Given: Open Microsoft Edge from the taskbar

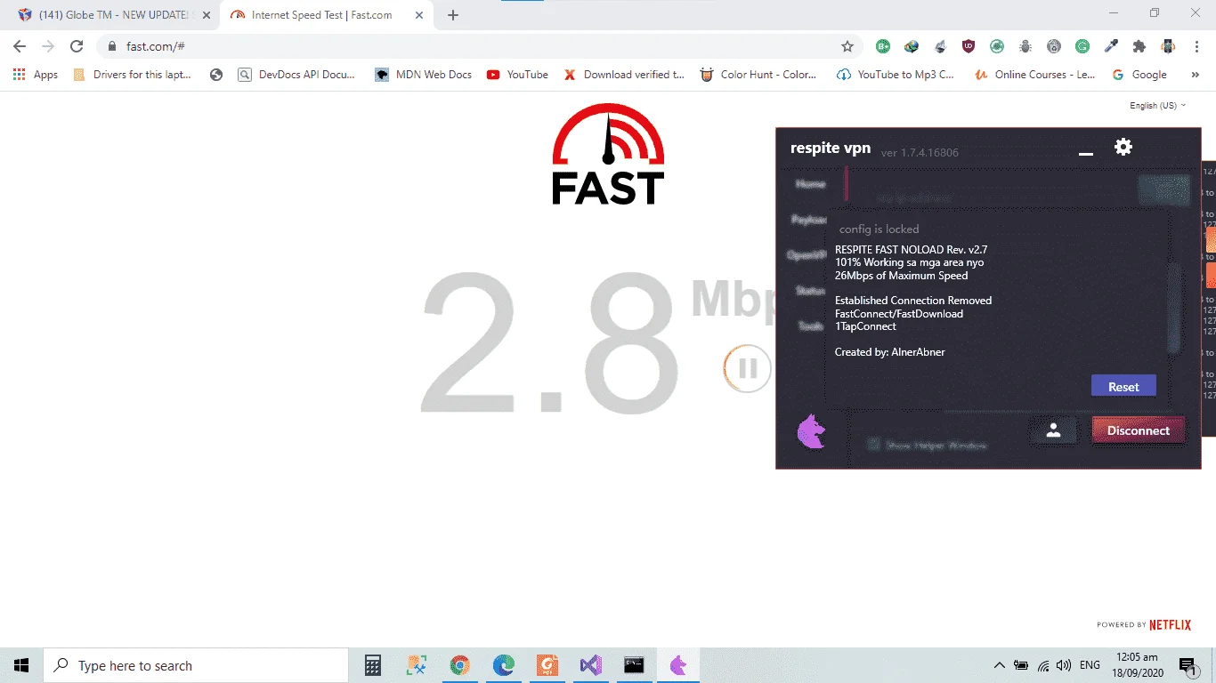Looking at the screenshot, I should pos(503,665).
